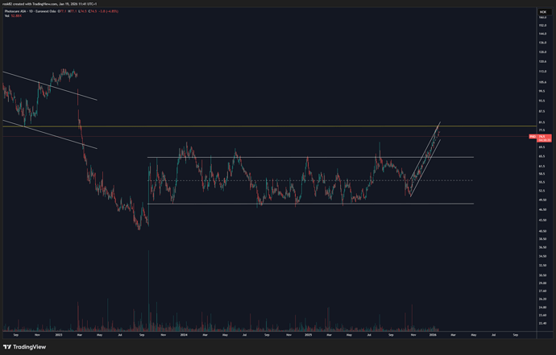556x355 pixels.
Task: Click the 2025 label on time axis
Action: (307, 332)
